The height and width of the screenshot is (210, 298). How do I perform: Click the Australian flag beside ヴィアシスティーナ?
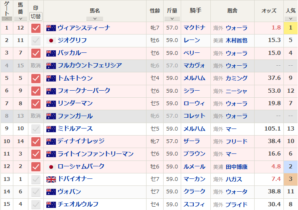click(51, 28)
